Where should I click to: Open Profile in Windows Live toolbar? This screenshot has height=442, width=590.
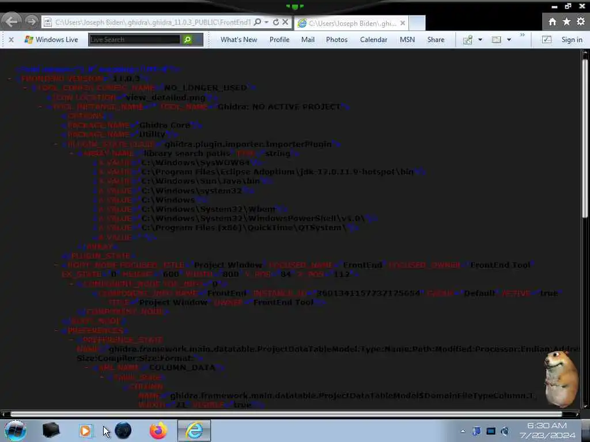[279, 40]
